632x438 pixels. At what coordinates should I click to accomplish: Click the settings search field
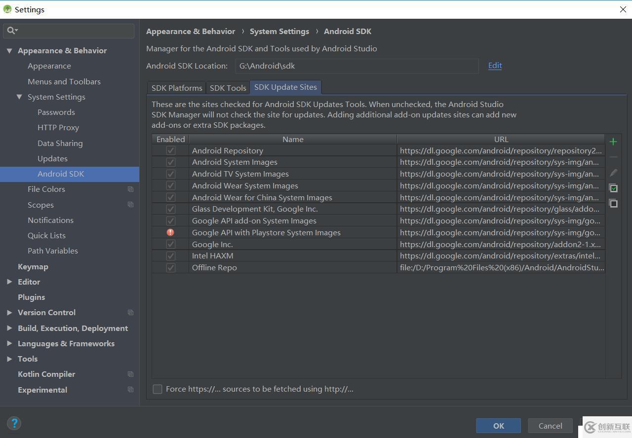point(69,31)
